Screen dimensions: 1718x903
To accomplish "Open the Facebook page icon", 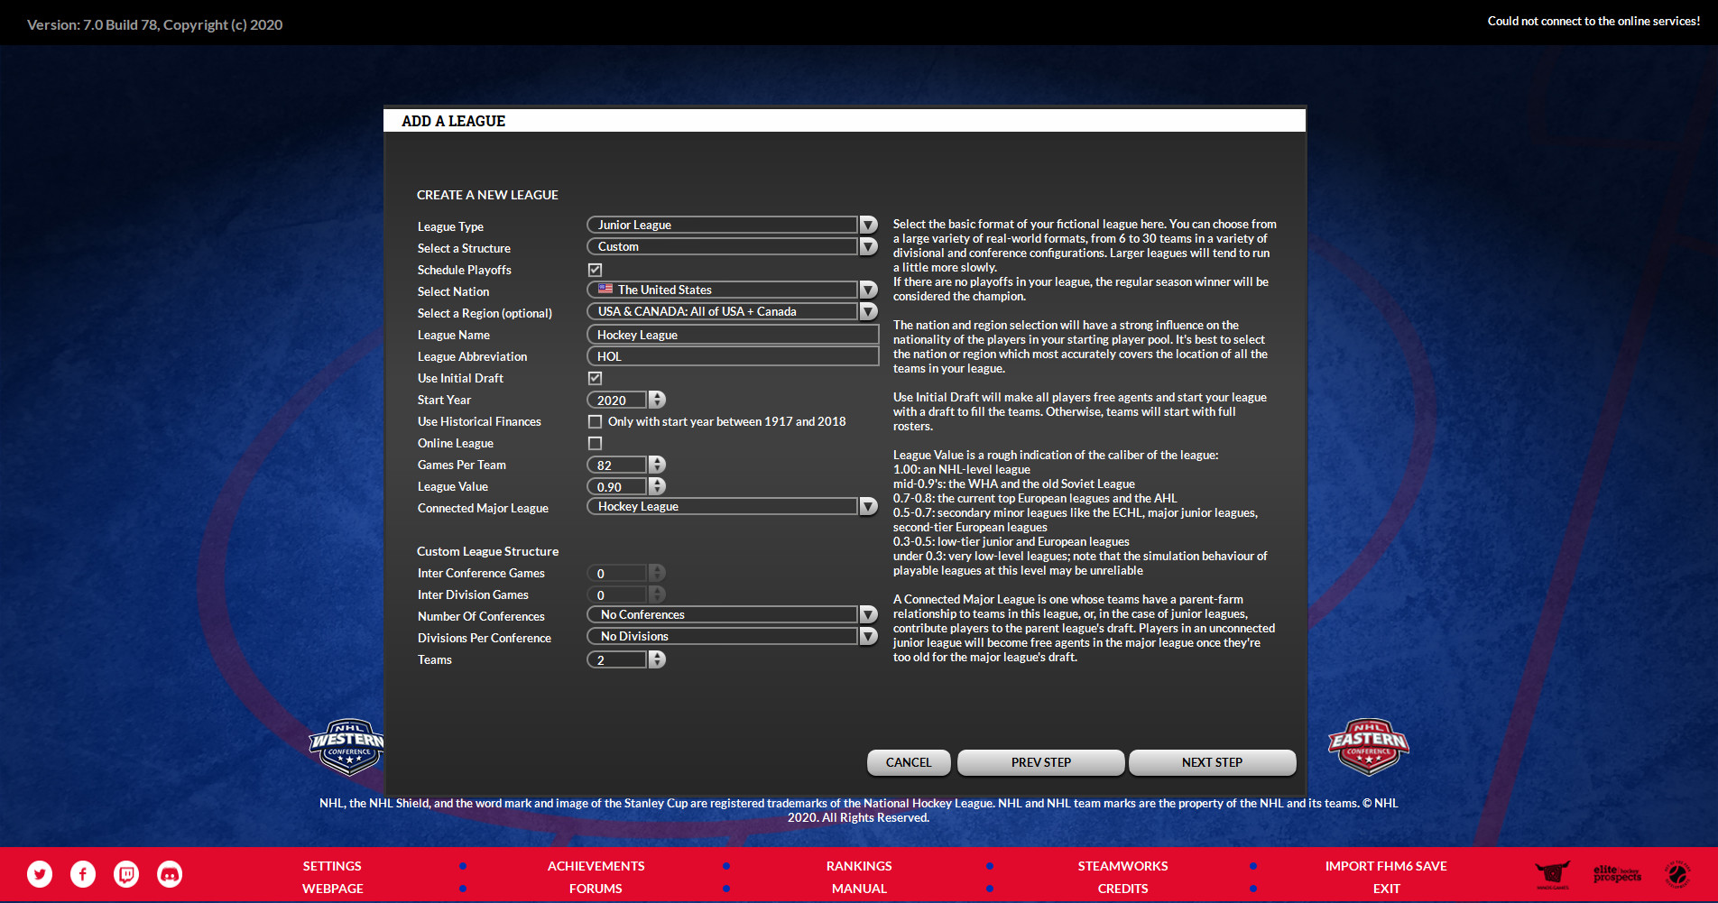I will (82, 873).
